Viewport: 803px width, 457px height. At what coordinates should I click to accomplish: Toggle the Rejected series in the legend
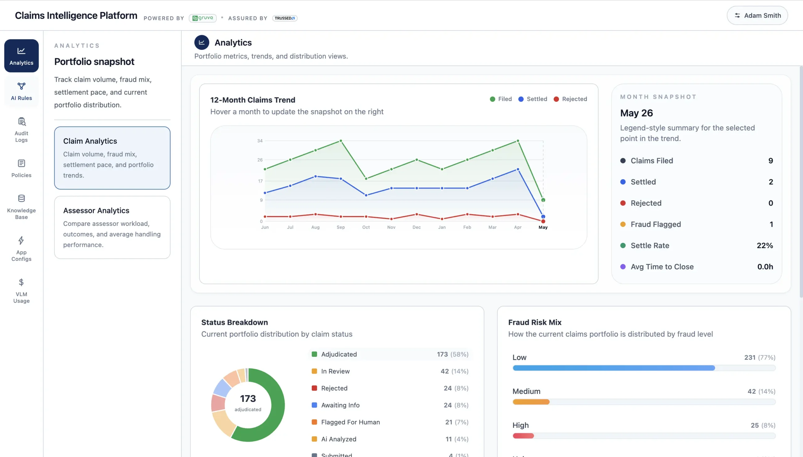(570, 99)
